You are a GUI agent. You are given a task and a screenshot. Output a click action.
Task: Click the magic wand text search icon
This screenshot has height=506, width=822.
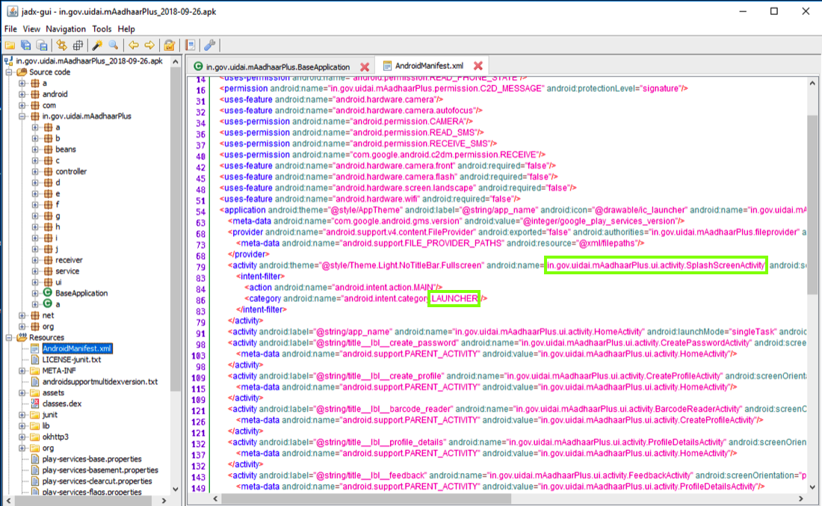97,46
